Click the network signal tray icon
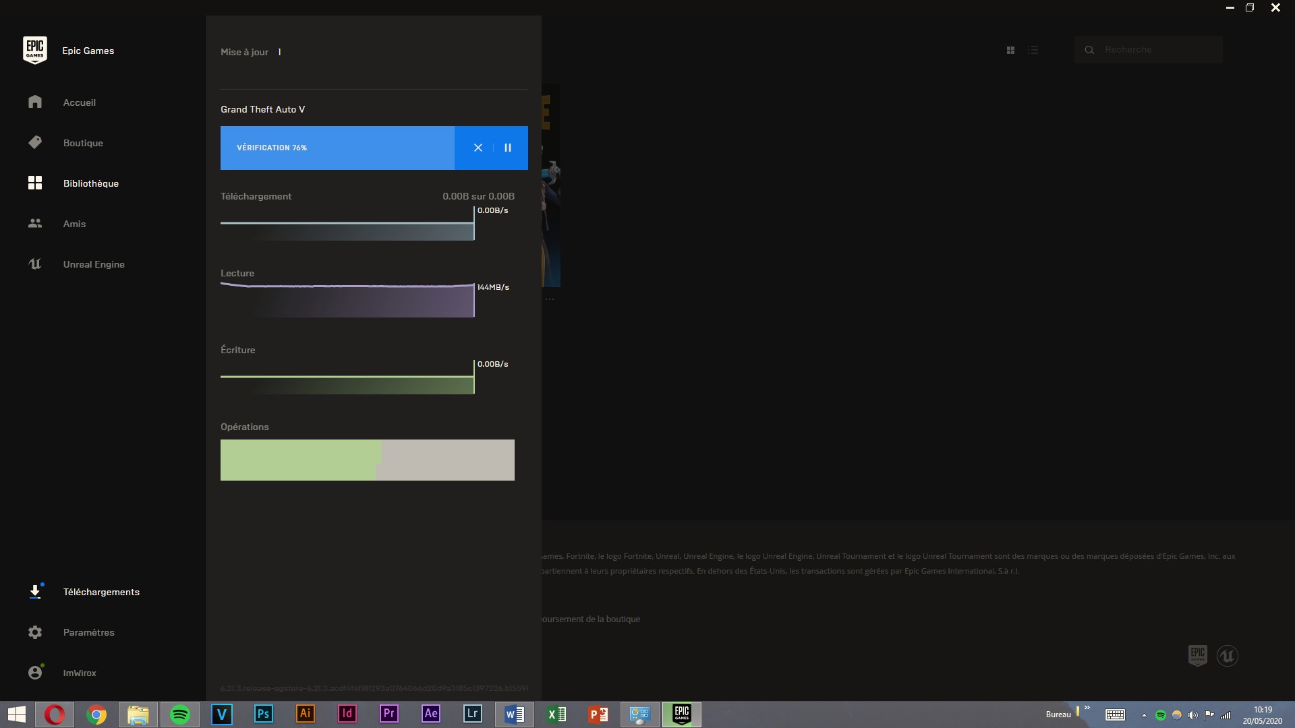This screenshot has width=1295, height=728. coord(1226,715)
